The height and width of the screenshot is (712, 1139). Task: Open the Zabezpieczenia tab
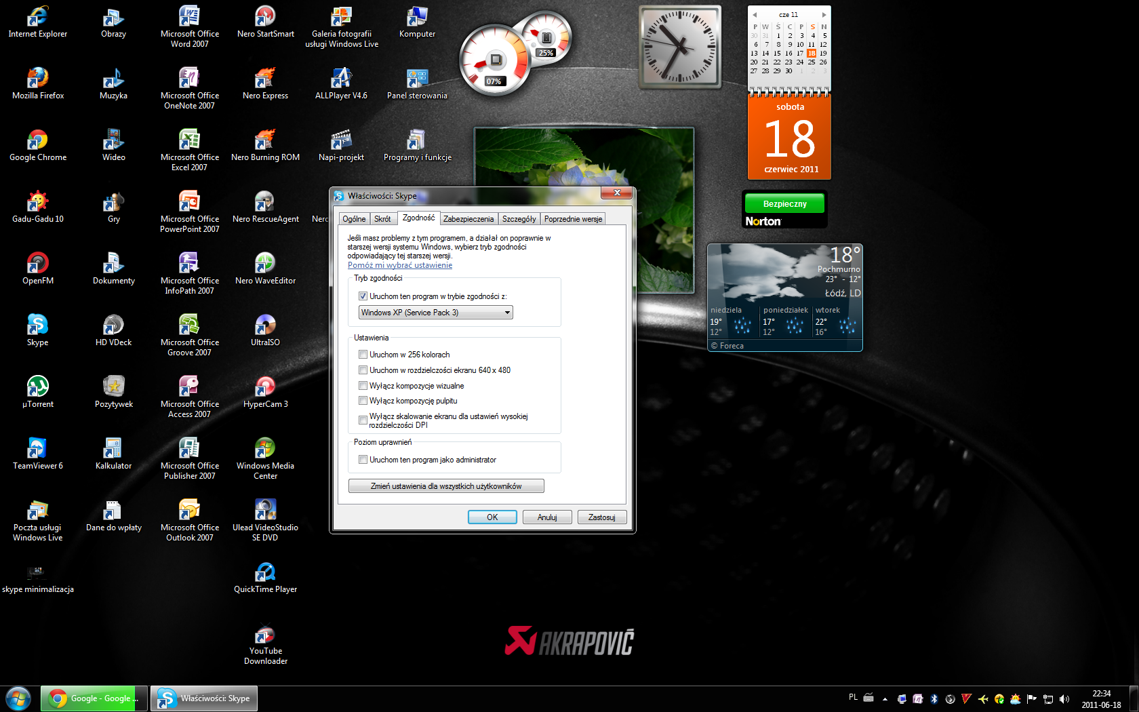coord(468,219)
